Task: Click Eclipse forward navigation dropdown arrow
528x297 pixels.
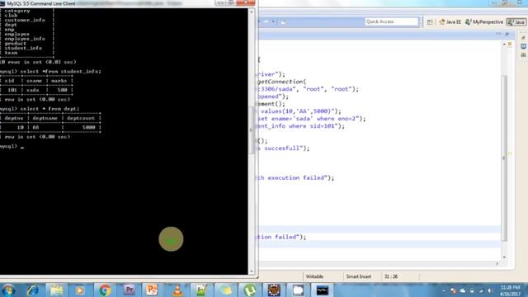Action: click(273, 22)
